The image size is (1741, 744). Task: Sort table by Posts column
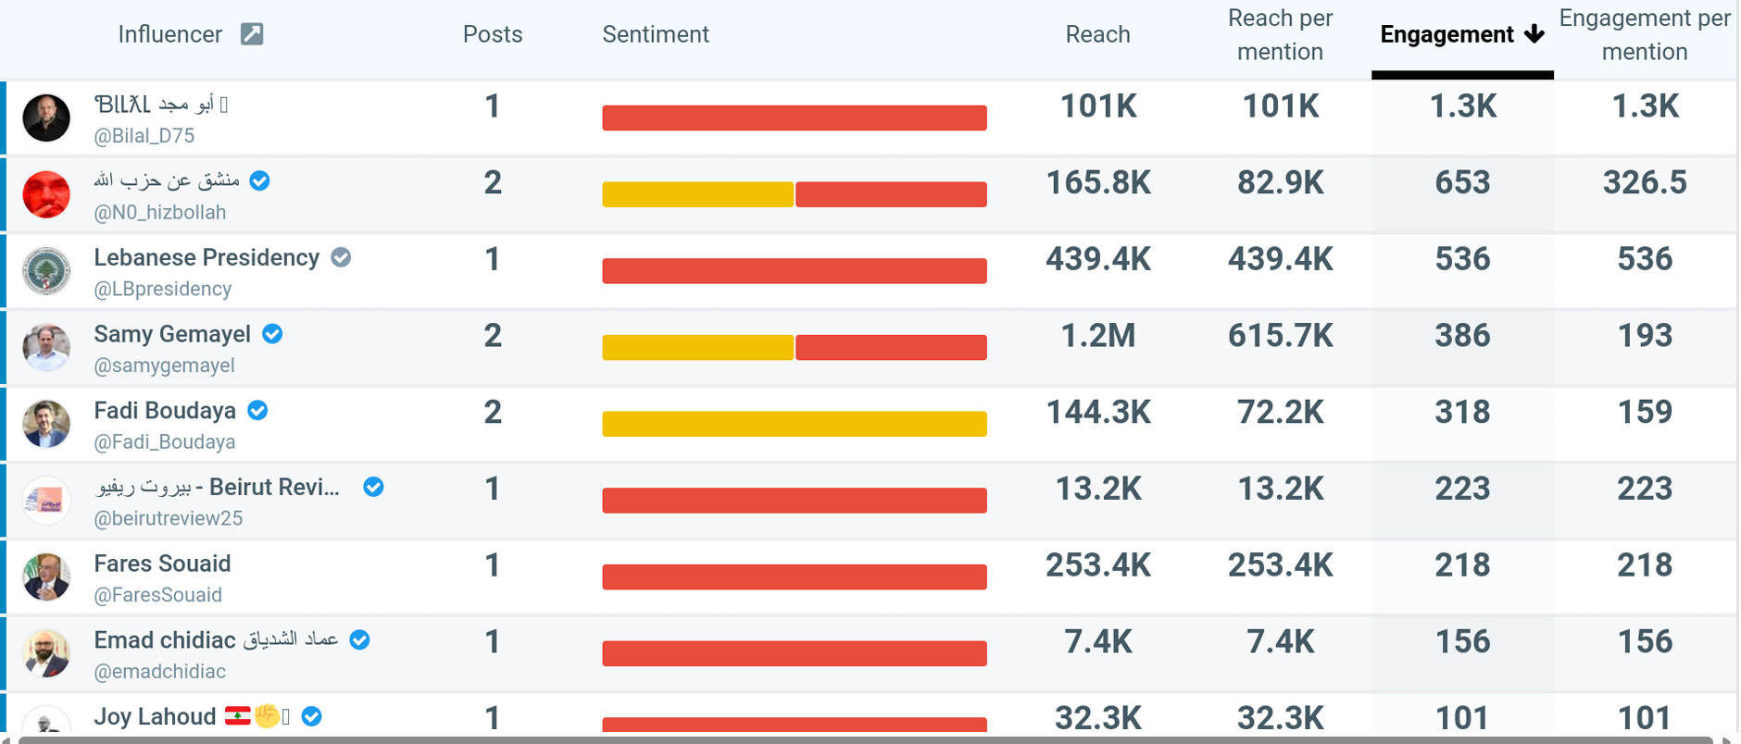(x=493, y=34)
